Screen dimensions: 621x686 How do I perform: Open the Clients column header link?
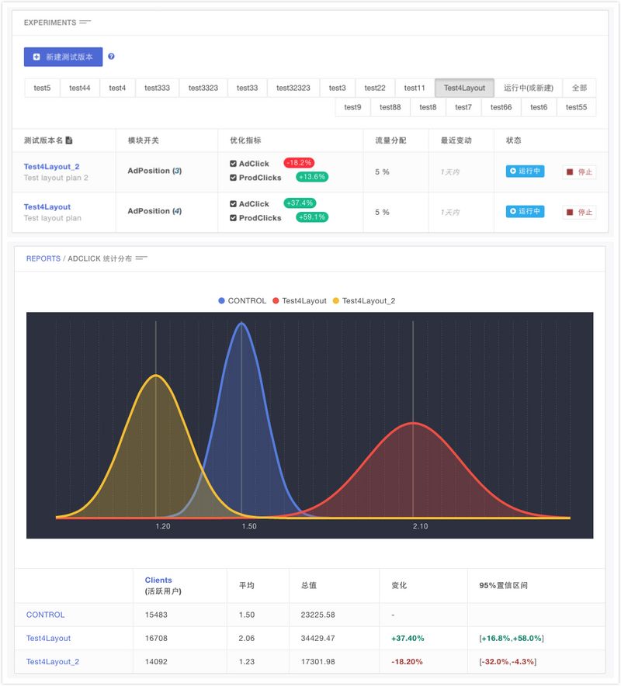pos(158,580)
